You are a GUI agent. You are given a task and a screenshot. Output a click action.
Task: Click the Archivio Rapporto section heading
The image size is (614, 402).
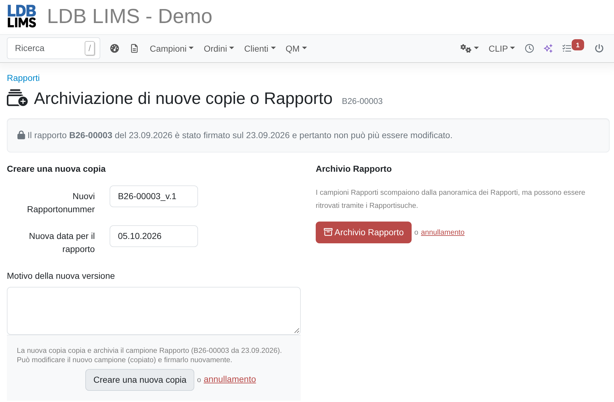click(x=354, y=169)
